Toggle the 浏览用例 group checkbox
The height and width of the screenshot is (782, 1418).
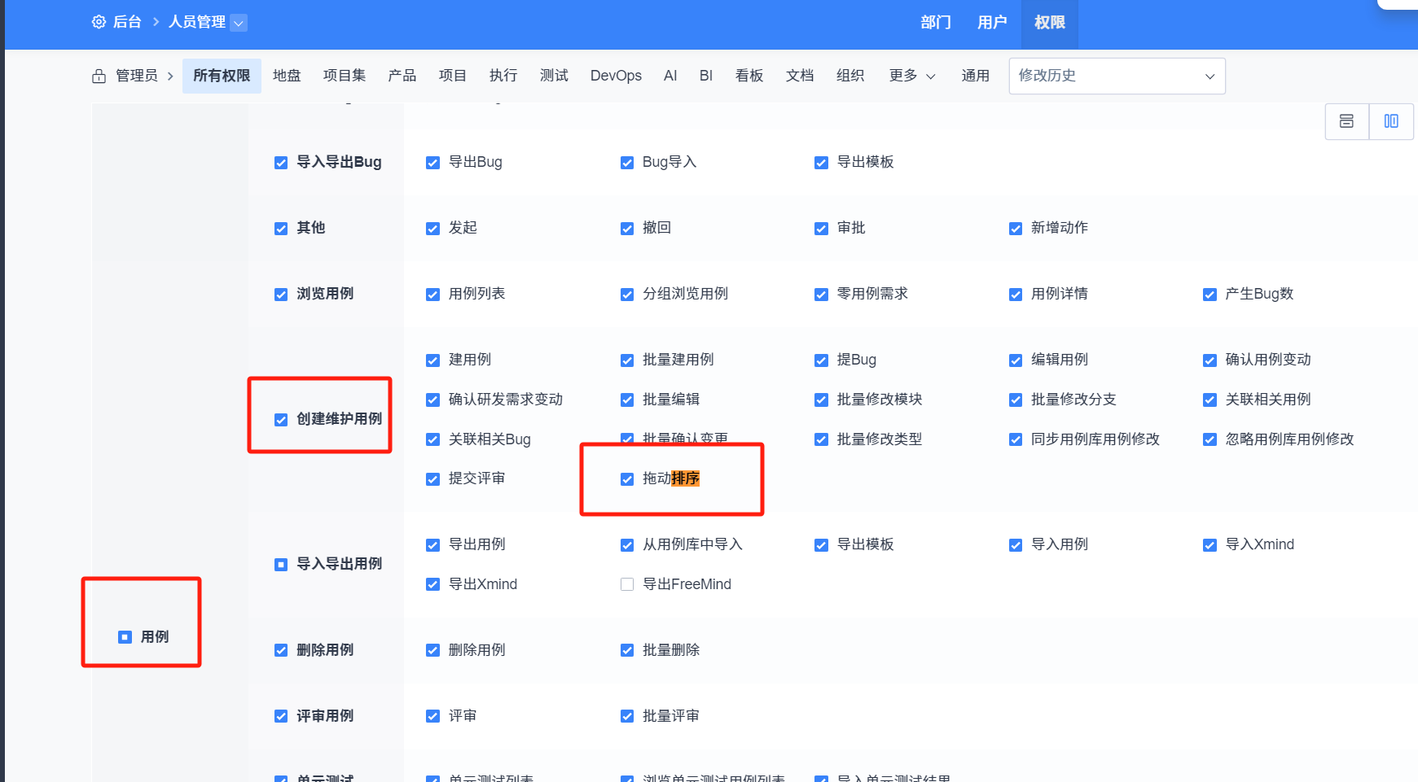281,295
